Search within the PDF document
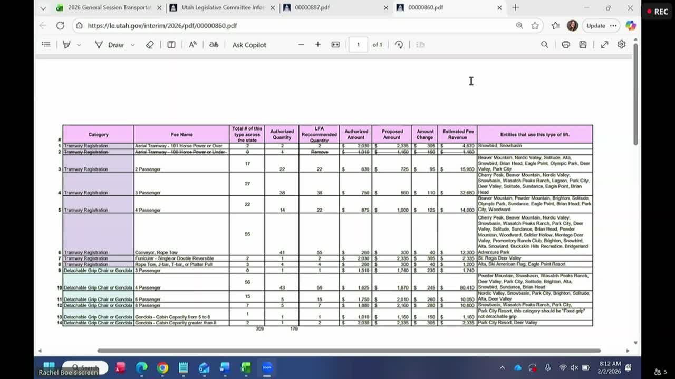 pyautogui.click(x=544, y=45)
